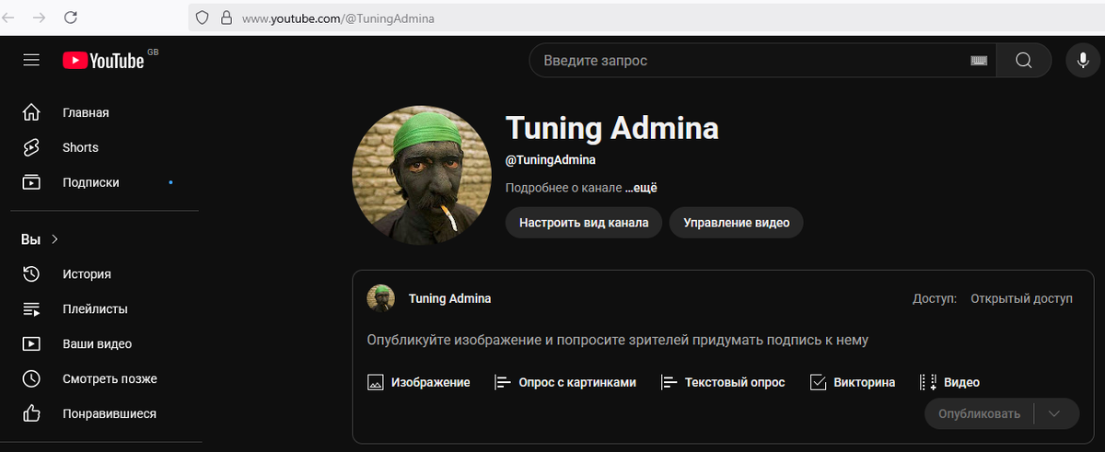Click Управление видео button
1105x452 pixels.
[x=736, y=223]
